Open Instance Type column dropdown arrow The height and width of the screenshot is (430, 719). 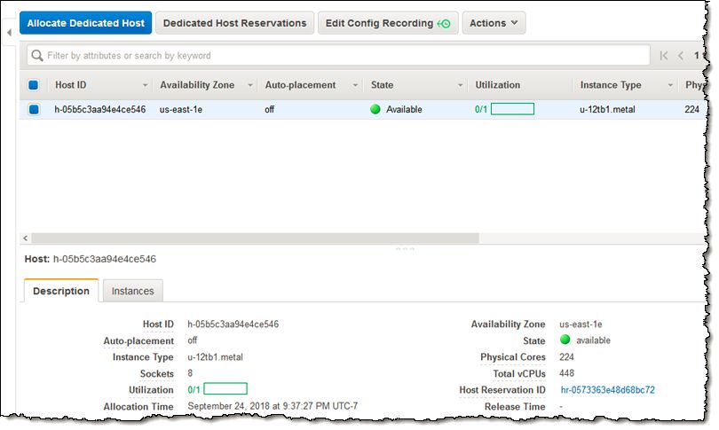click(x=670, y=85)
